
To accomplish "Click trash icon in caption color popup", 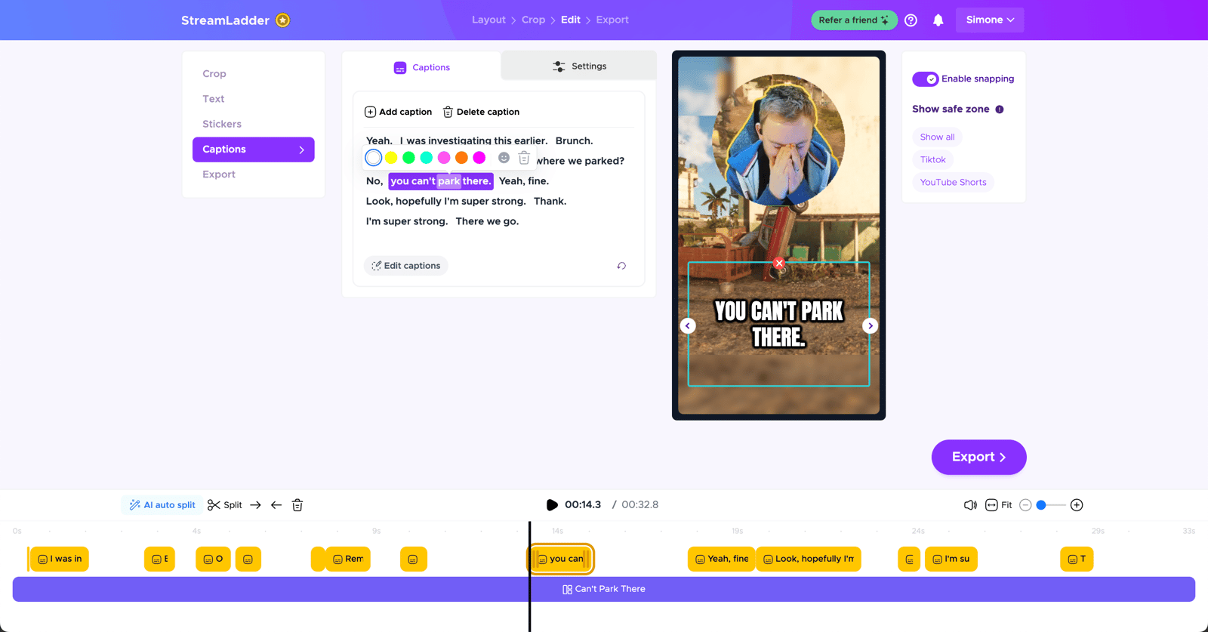I will click(x=524, y=158).
